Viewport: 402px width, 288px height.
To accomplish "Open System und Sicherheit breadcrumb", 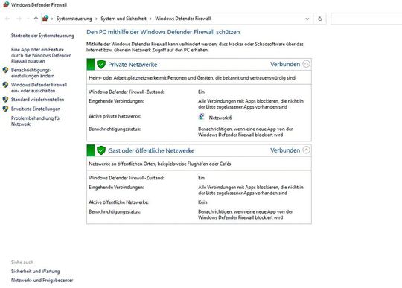I will (124, 19).
